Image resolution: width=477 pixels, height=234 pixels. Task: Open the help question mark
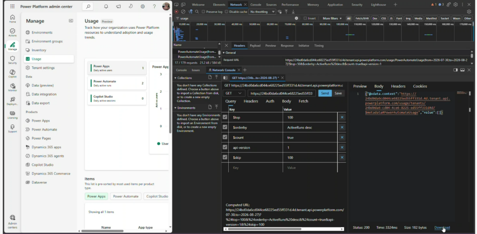pyautogui.click(x=154, y=6)
